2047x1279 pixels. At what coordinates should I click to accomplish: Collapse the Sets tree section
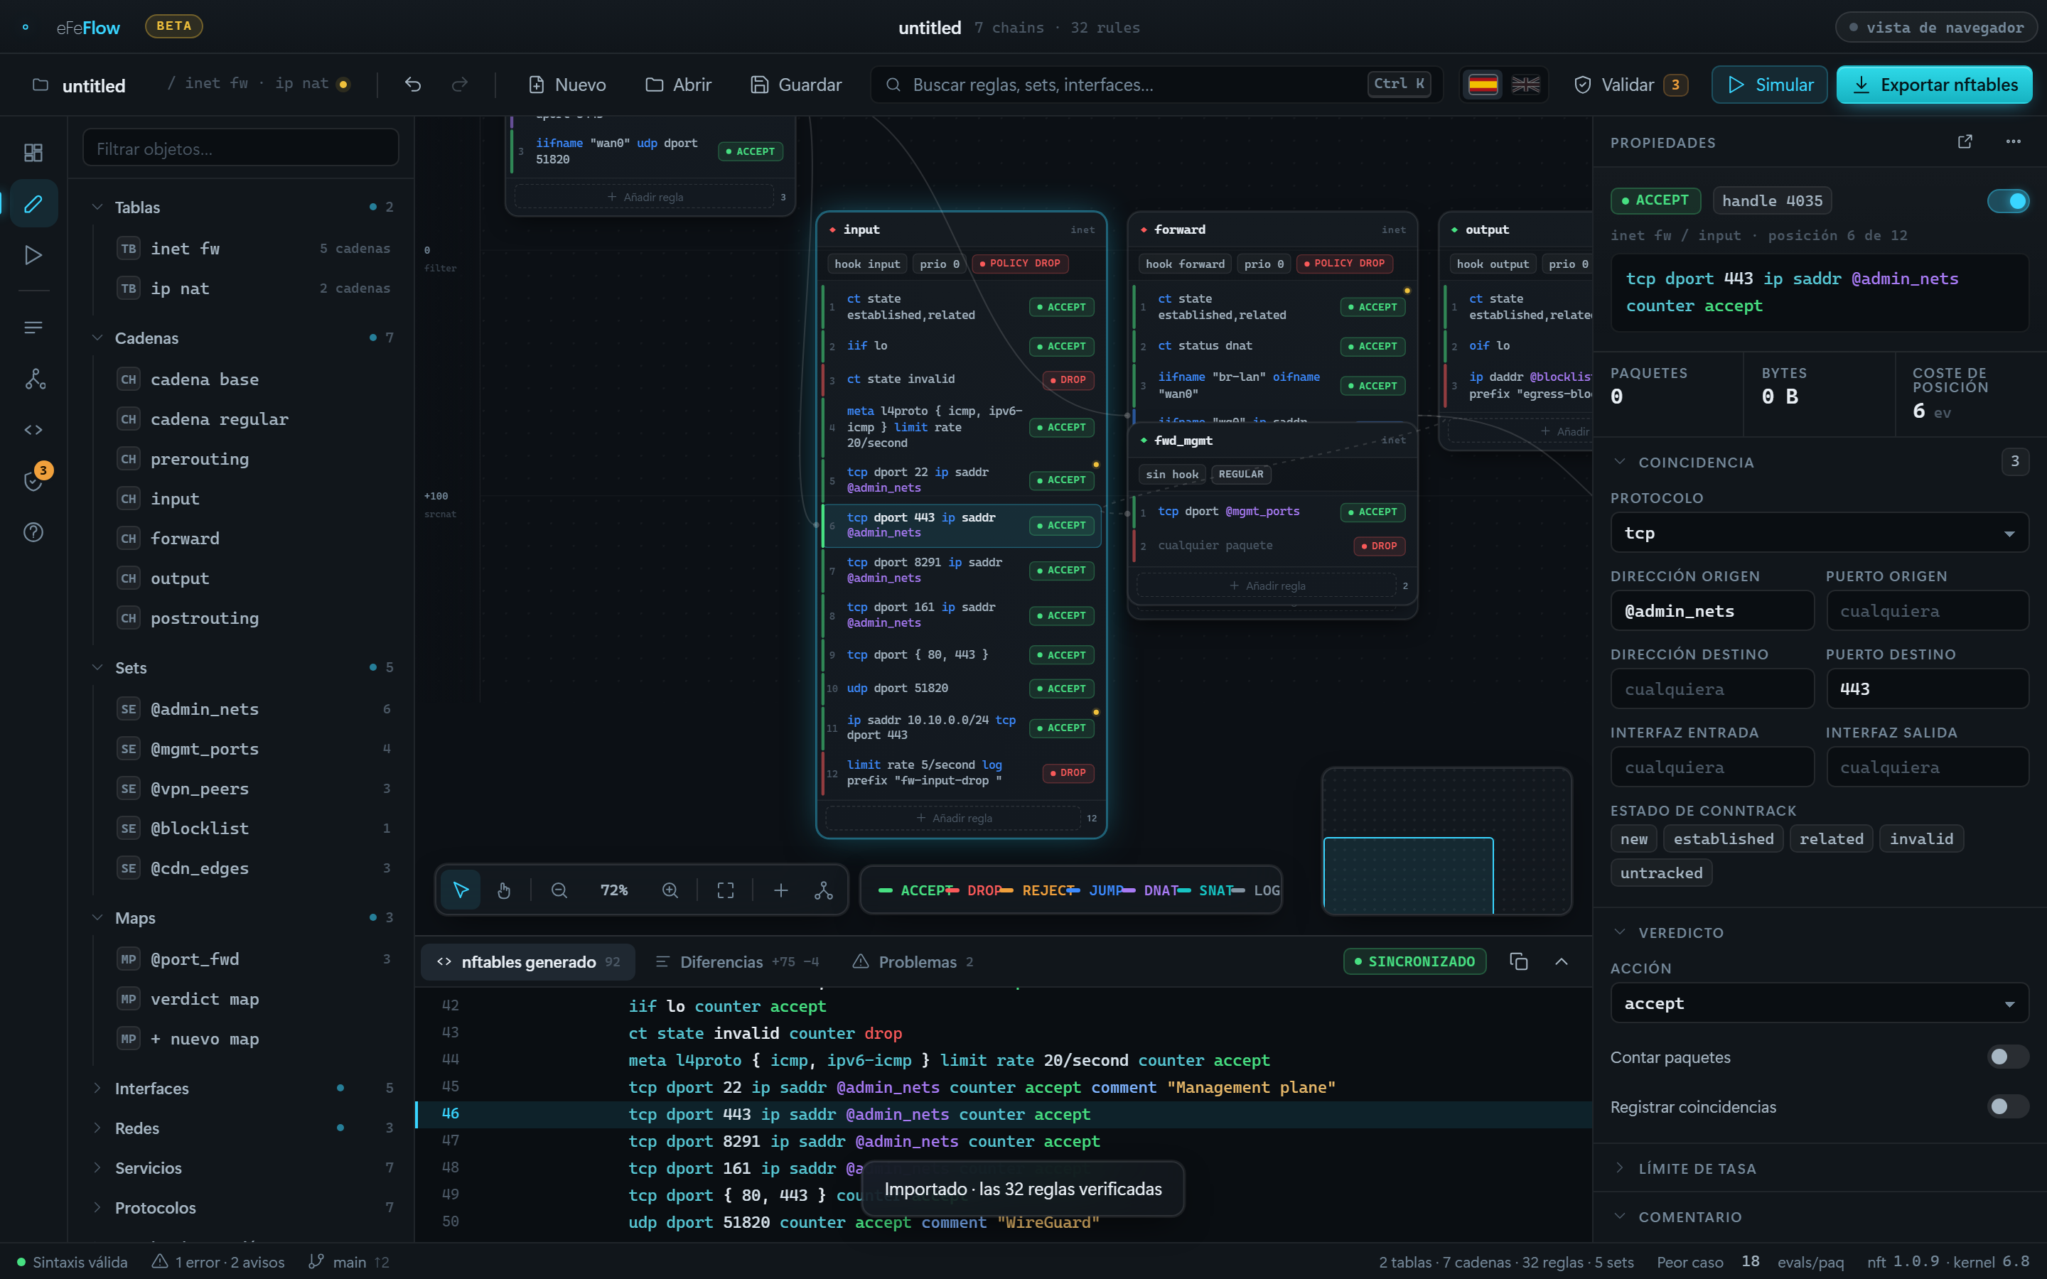click(x=97, y=667)
